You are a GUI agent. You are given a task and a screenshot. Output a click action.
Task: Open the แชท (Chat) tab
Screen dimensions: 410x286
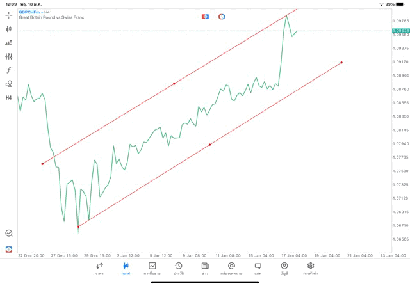[x=258, y=268]
